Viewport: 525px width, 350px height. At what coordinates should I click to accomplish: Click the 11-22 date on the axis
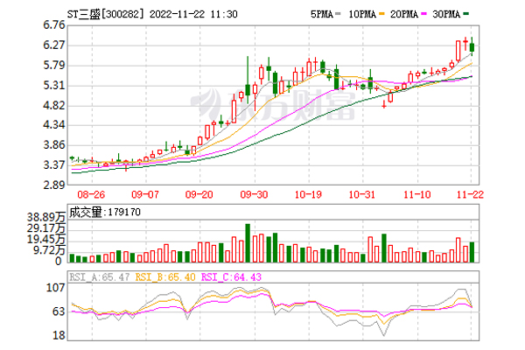[472, 194]
